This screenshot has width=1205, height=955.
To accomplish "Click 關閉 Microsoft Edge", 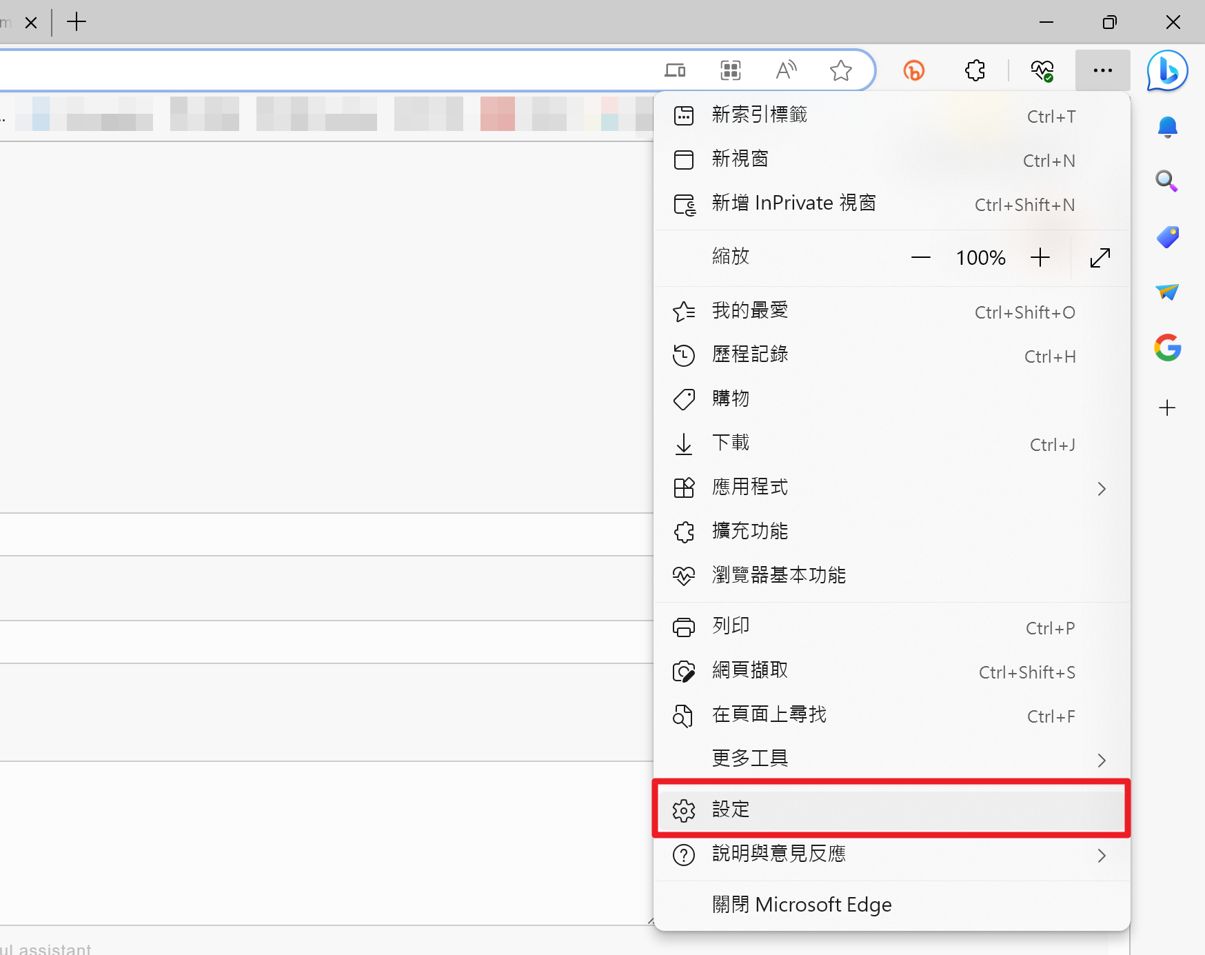I will coord(802,905).
